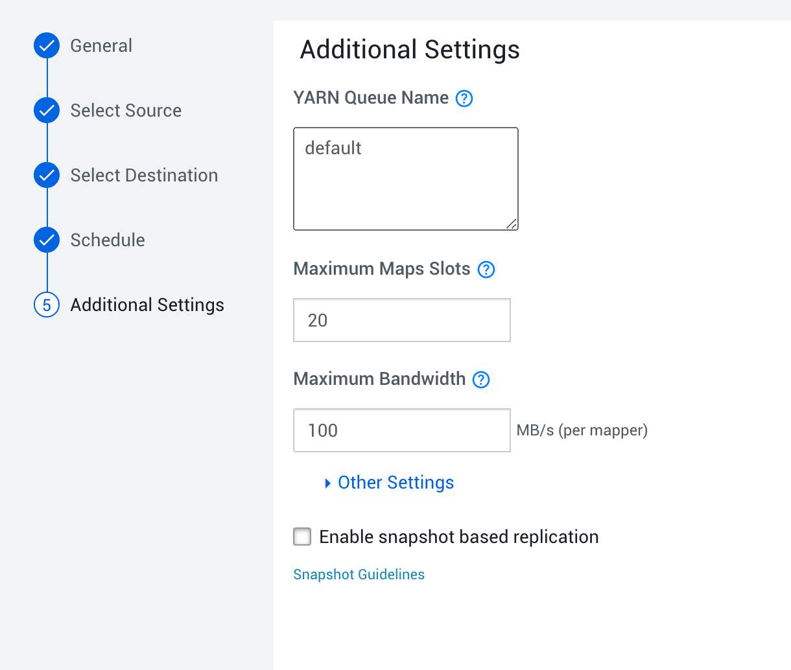Click the General step checkmark icon

coord(46,45)
